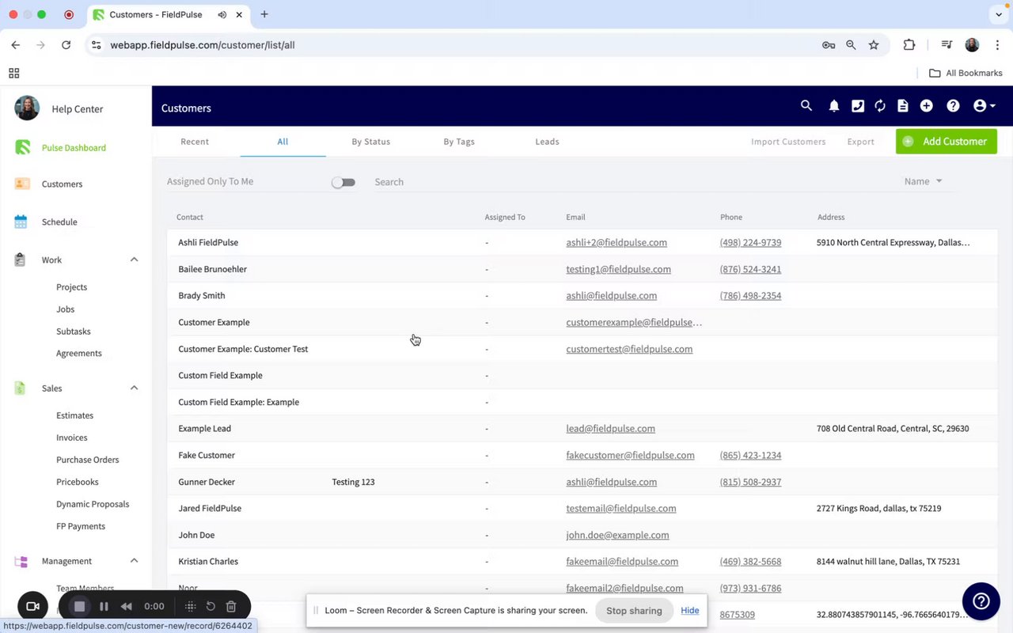Open notifications bell in FieldPulse header
Viewport: 1013px width, 633px height.
[834, 106]
